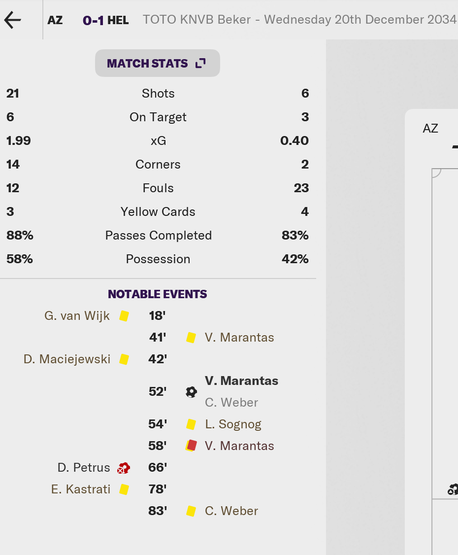Open G. van Wijk player link

click(x=77, y=316)
